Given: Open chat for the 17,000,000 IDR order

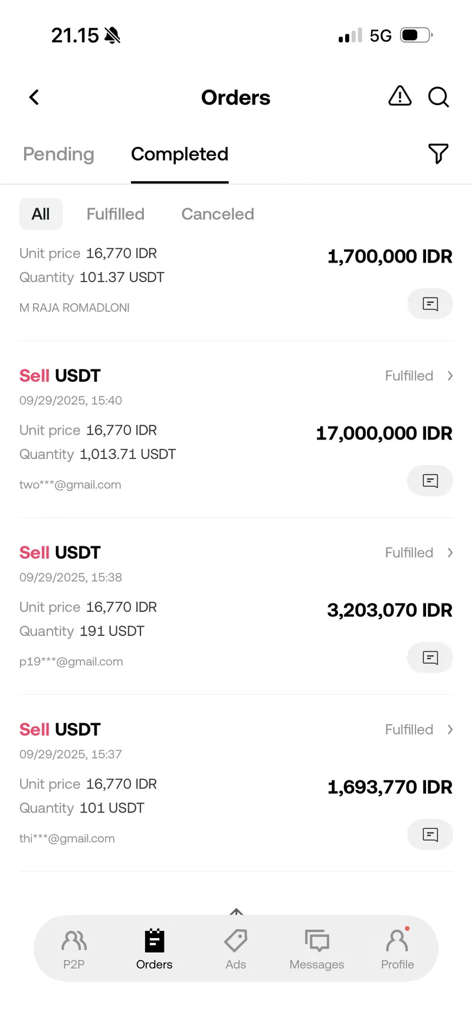Looking at the screenshot, I should (x=430, y=481).
